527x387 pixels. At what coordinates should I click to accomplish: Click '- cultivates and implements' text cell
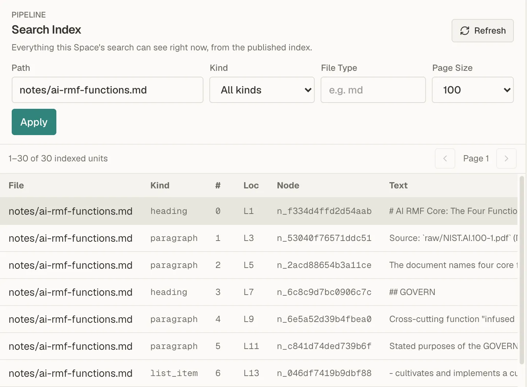point(453,373)
